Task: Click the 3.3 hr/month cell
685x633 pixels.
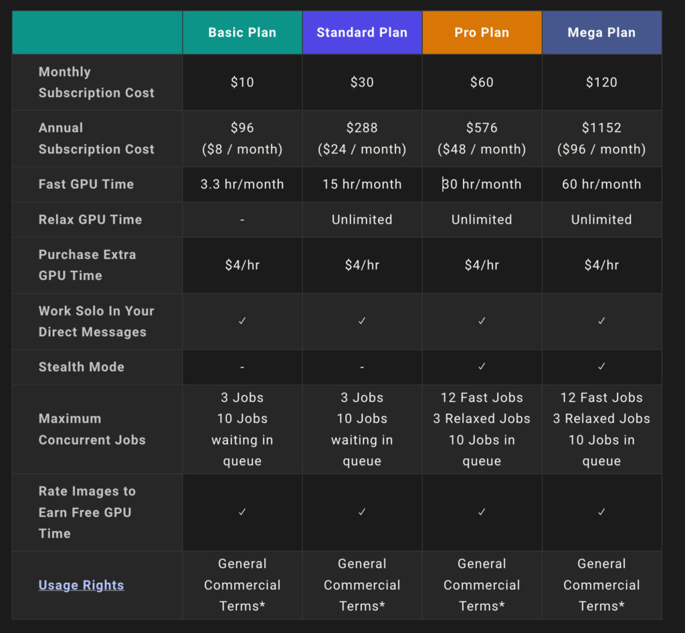Action: click(x=242, y=184)
